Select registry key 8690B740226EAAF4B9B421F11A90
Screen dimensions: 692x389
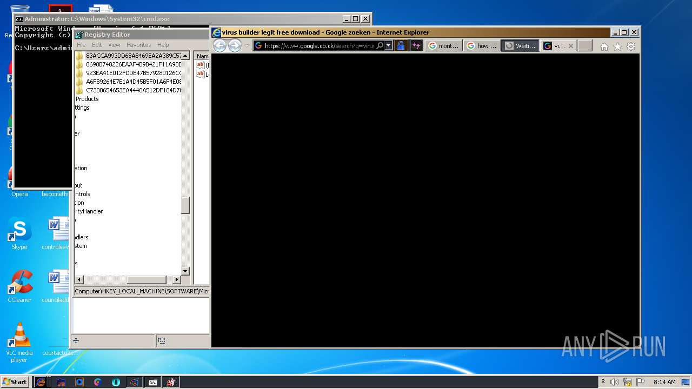[134, 64]
